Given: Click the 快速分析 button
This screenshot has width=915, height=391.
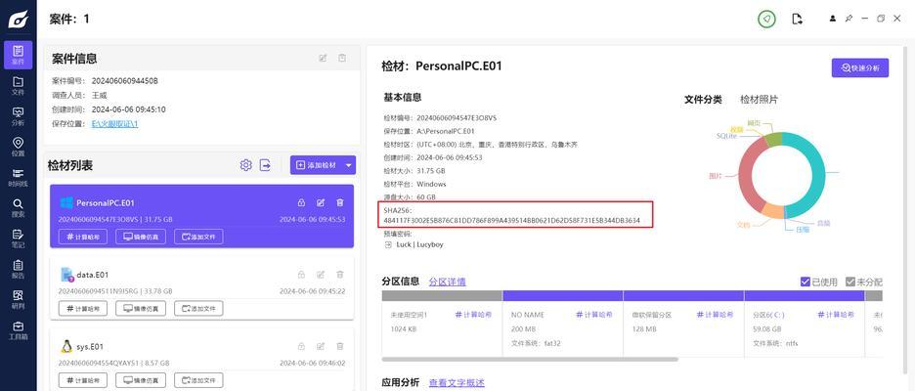Looking at the screenshot, I should pyautogui.click(x=859, y=67).
